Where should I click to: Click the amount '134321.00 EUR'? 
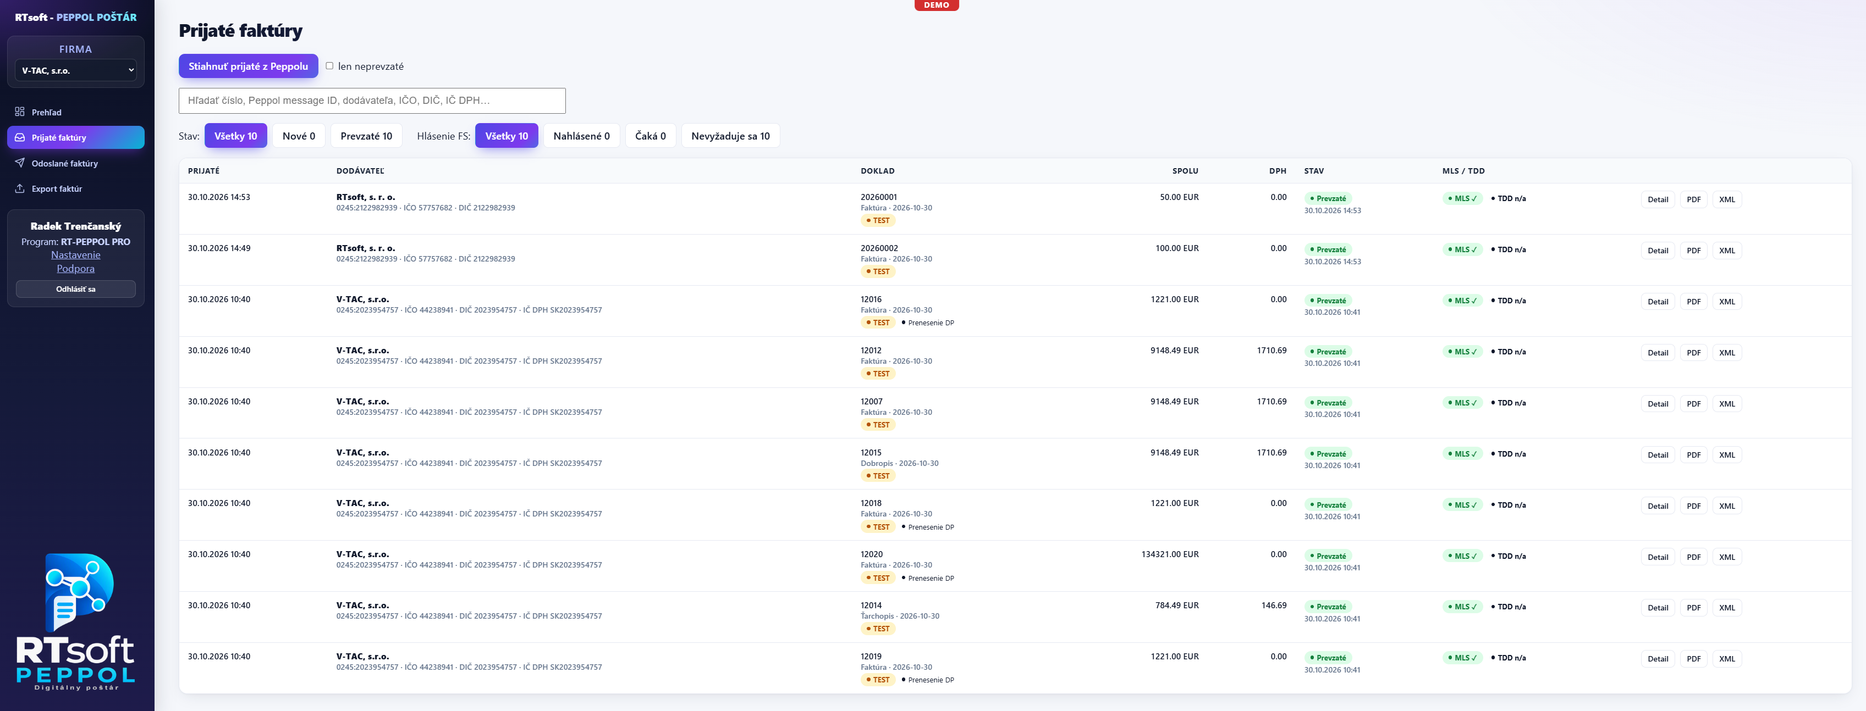tap(1169, 554)
